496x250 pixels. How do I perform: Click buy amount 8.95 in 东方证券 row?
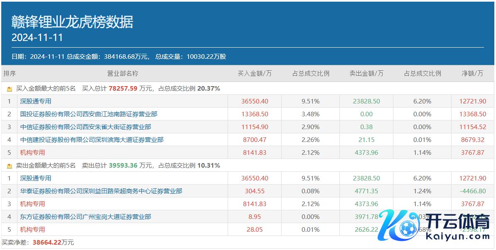[x=255, y=217]
